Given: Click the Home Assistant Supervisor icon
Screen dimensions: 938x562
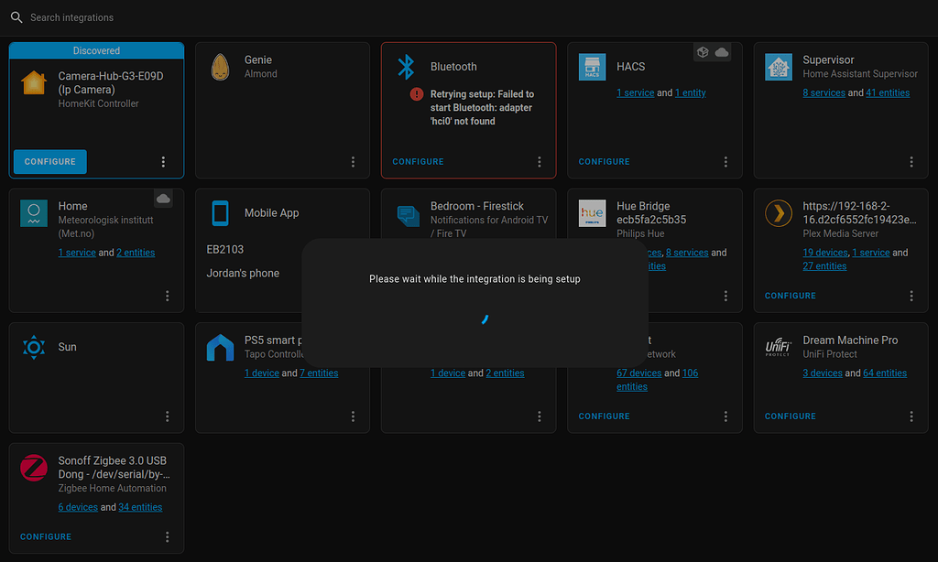Looking at the screenshot, I should click(x=778, y=66).
